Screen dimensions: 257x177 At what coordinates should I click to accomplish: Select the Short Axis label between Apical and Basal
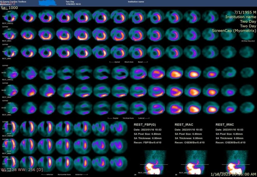pos(129,62)
